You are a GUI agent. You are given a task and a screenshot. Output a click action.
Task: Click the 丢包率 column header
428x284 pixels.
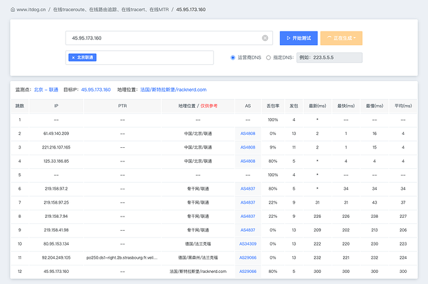click(x=273, y=106)
